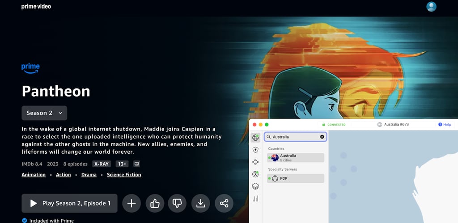Click the 8 episodes text
Image resolution: width=458 pixels, height=223 pixels.
75,164
